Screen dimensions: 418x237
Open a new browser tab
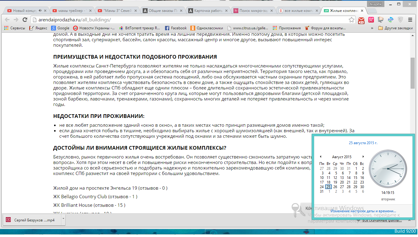pyautogui.click(x=372, y=11)
